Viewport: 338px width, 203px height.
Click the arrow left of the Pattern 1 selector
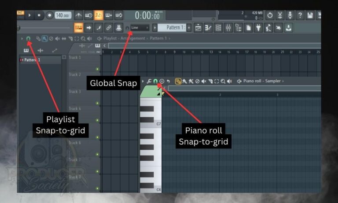click(x=155, y=28)
